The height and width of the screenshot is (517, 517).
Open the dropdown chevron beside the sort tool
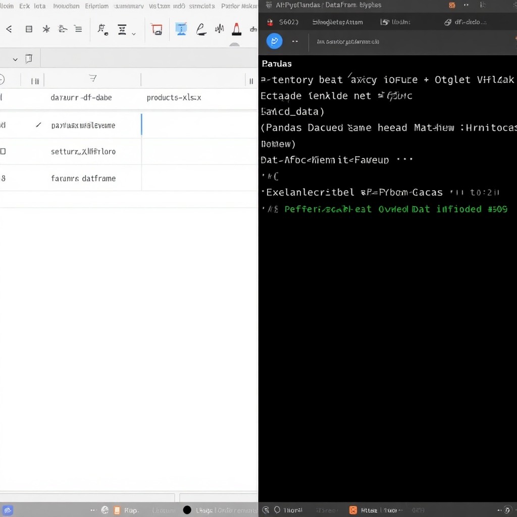point(133,33)
